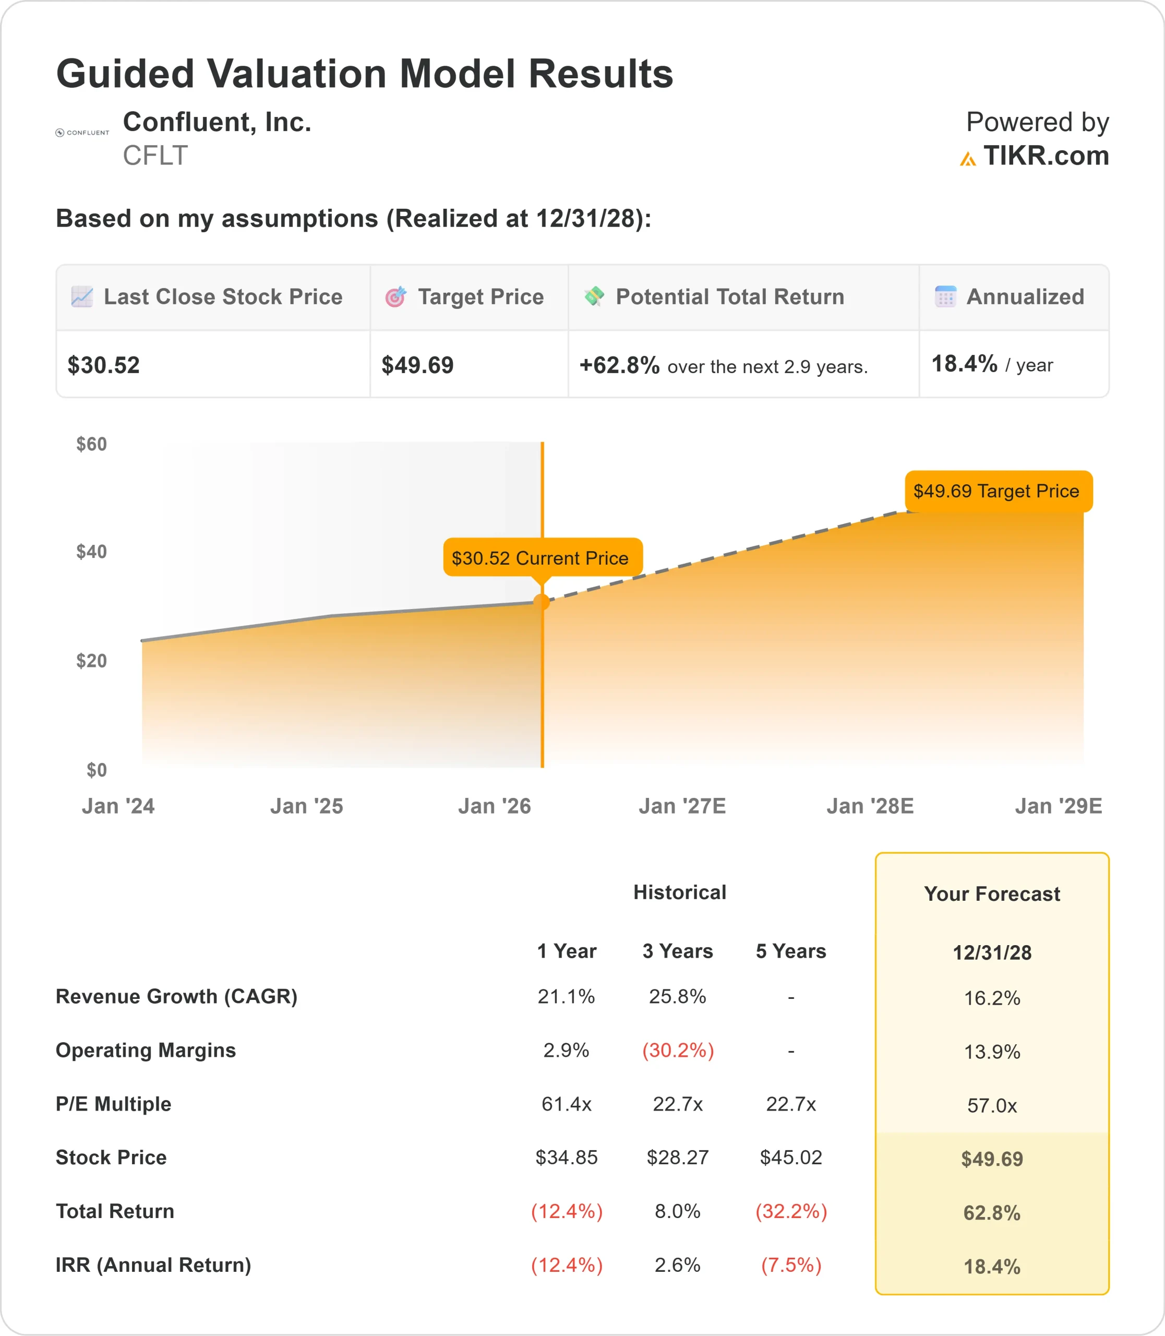The image size is (1165, 1336).
Task: Click the Your Forecast header
Action: tap(991, 893)
